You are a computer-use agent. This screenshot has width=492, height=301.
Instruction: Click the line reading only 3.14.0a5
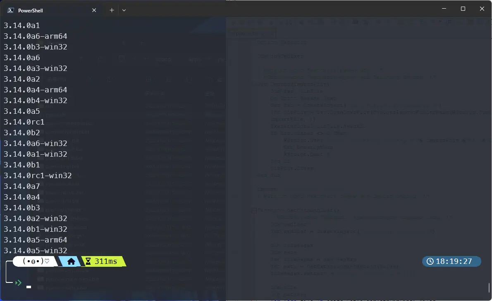21,111
